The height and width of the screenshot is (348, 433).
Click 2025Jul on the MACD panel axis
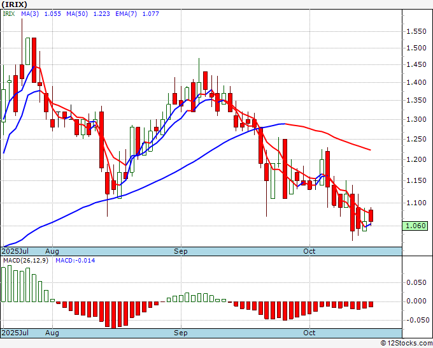pyautogui.click(x=15, y=333)
